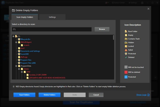160x107 pixels.
Task: Click the Locked legend folder icon
Action: coord(126,46)
